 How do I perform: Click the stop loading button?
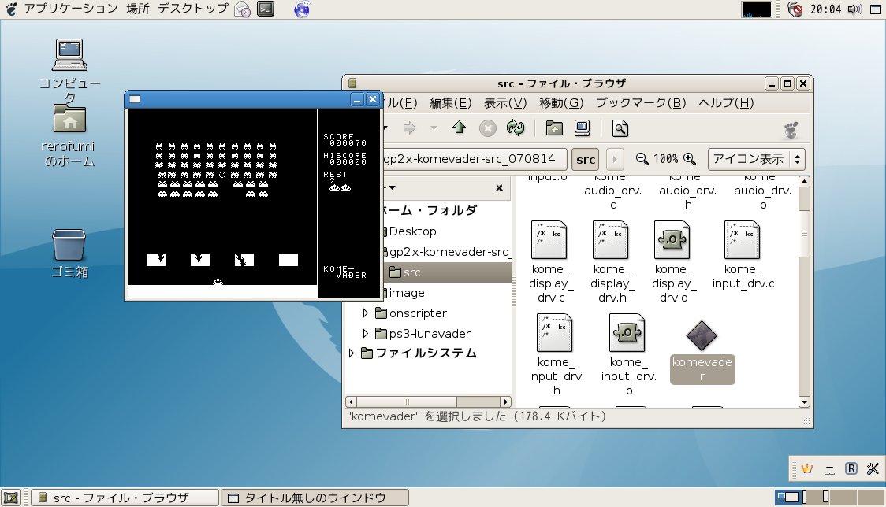click(x=488, y=129)
